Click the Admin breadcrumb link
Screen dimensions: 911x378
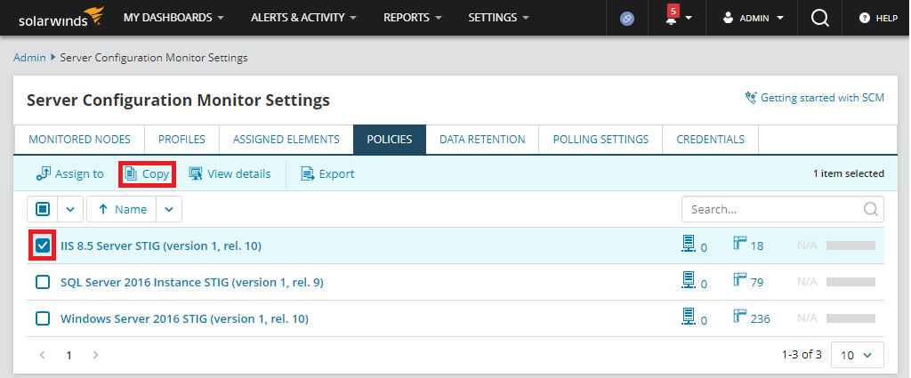point(29,58)
